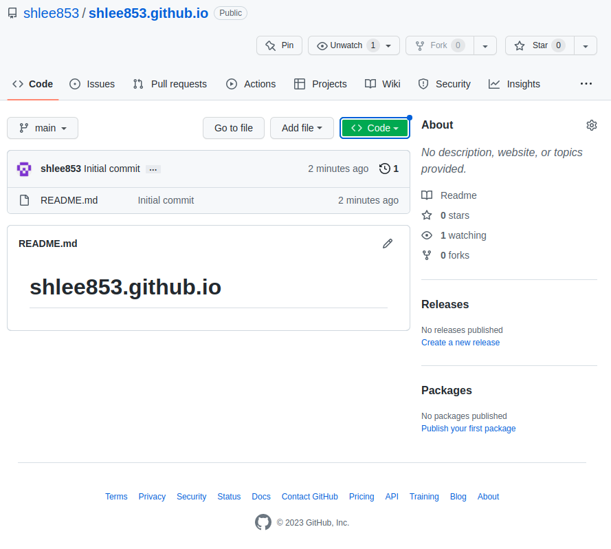Open the shlee853.github.io repository link
The width and height of the screenshot is (611, 549).
(148, 13)
